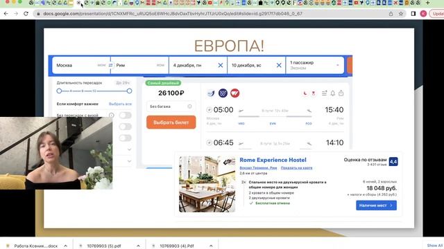The height and width of the screenshot is (249, 444).
Task: Clear the 4 декабря departure date
Action: pos(221,65)
